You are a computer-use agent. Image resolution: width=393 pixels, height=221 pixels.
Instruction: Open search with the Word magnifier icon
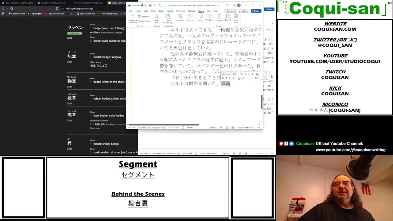point(227,5)
